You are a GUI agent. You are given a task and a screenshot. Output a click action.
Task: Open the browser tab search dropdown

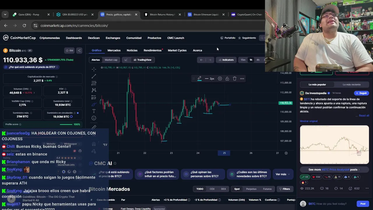5,14
